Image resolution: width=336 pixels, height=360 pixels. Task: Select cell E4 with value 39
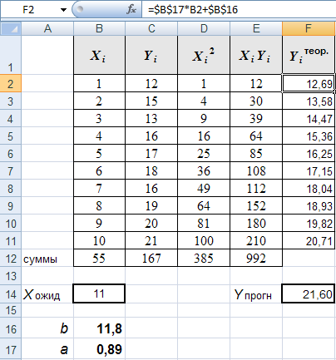(256, 119)
